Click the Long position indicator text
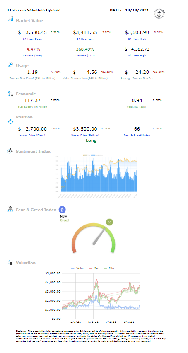The height and width of the screenshot is (353, 188). (x=91, y=140)
